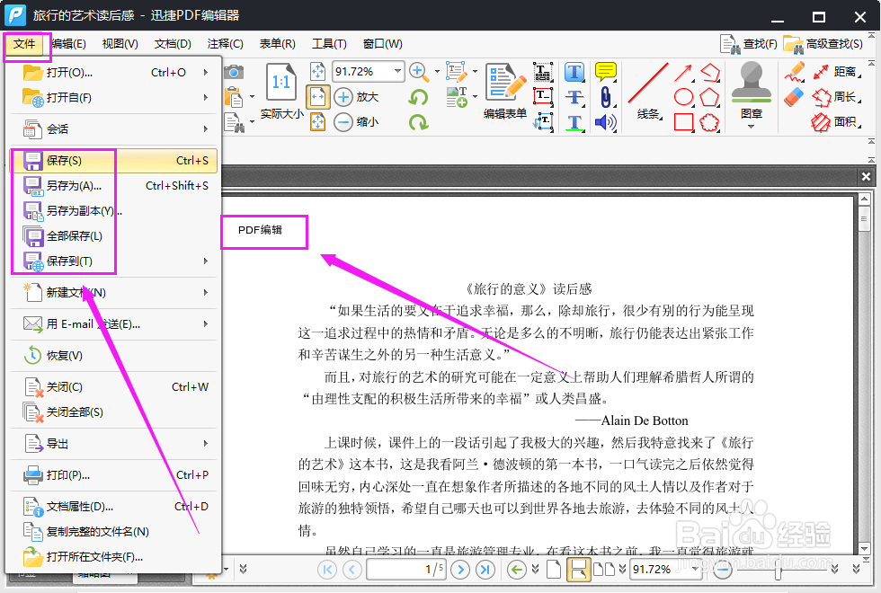
Task: Select the 周长 perimeter tool
Action: tap(837, 97)
